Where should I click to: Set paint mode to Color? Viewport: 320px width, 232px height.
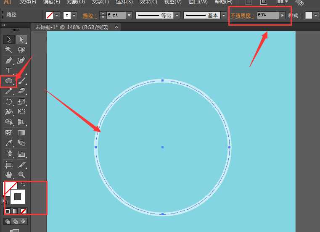point(8,211)
